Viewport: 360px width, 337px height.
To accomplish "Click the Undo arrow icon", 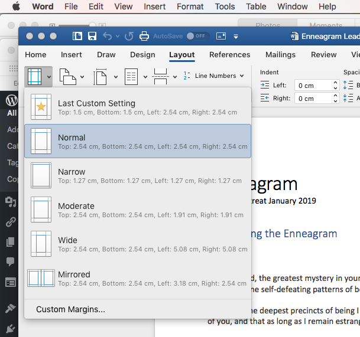I will click(107, 36).
